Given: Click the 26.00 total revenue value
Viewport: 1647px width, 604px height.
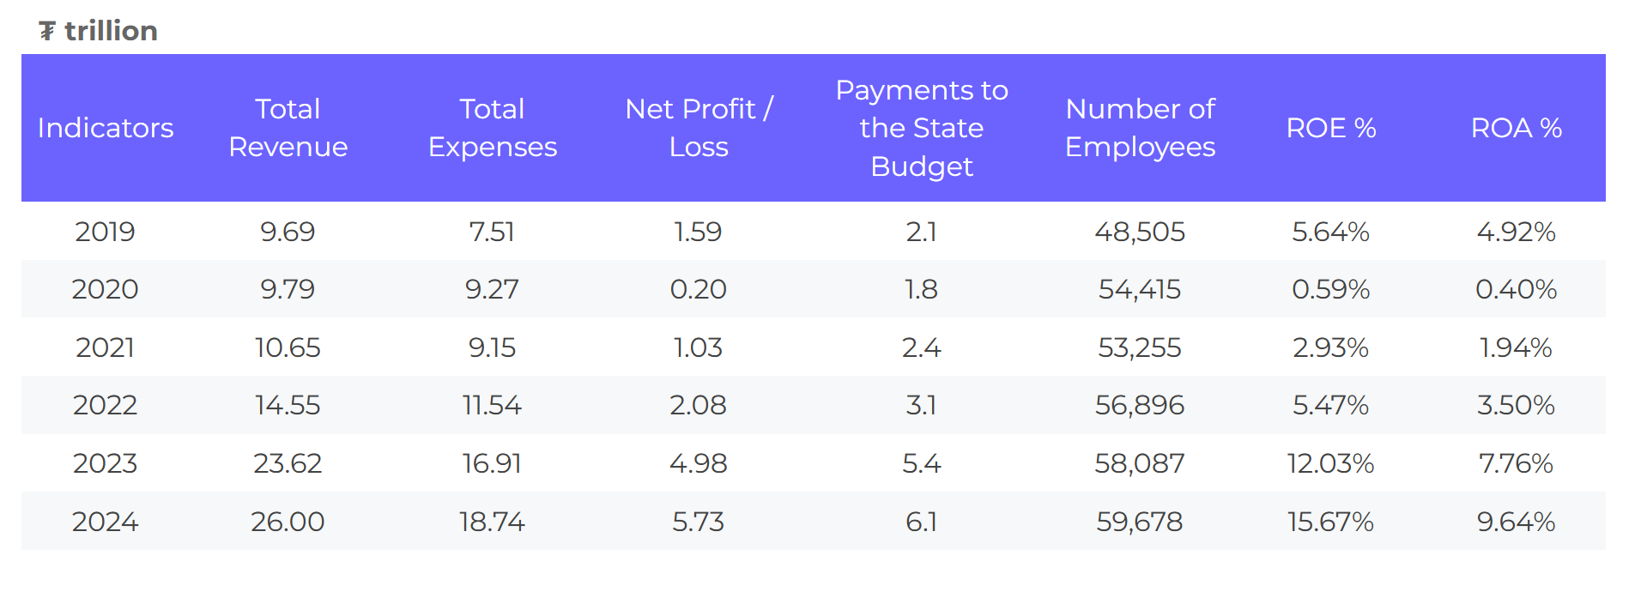Looking at the screenshot, I should pos(288,522).
